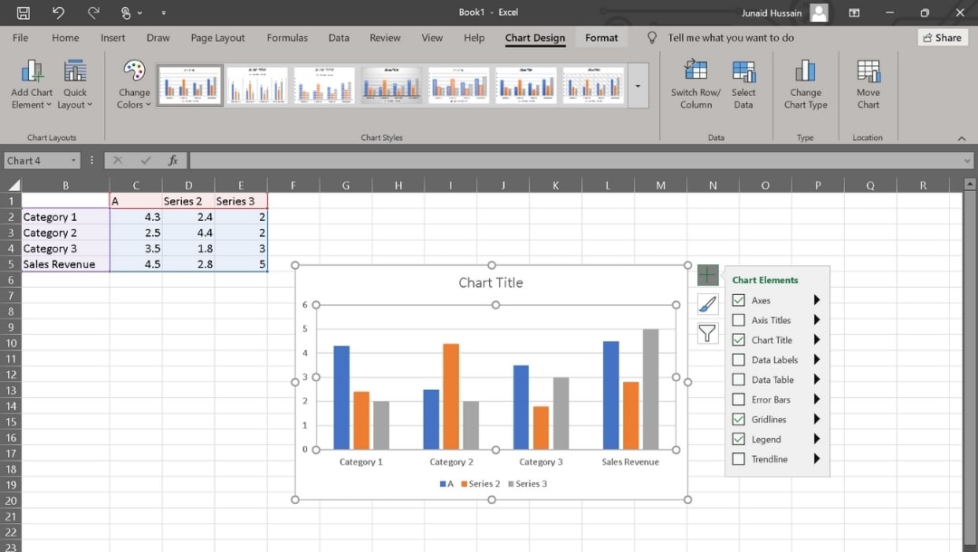Uncheck the Axes checkbox
This screenshot has height=552, width=978.
tap(737, 300)
